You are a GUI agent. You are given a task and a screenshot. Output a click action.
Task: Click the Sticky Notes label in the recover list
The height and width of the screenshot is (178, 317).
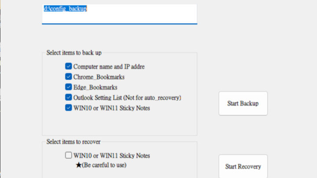(111, 155)
